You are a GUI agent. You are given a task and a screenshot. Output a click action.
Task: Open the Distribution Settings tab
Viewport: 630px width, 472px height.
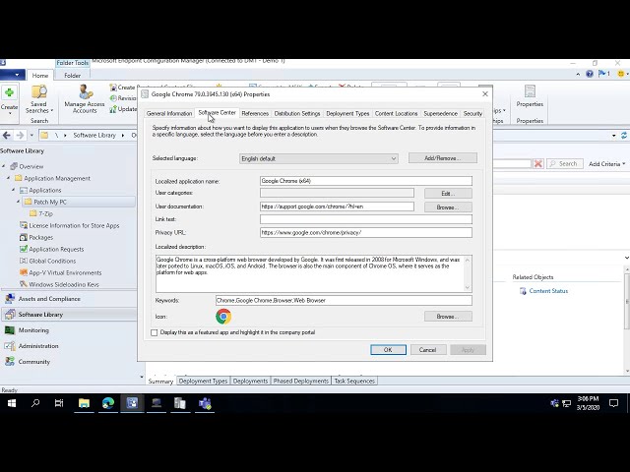pyautogui.click(x=297, y=114)
